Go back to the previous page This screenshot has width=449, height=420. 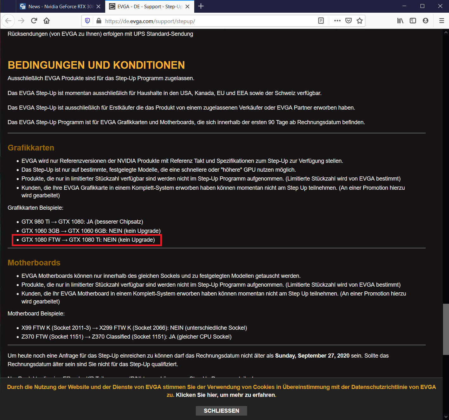[8, 21]
